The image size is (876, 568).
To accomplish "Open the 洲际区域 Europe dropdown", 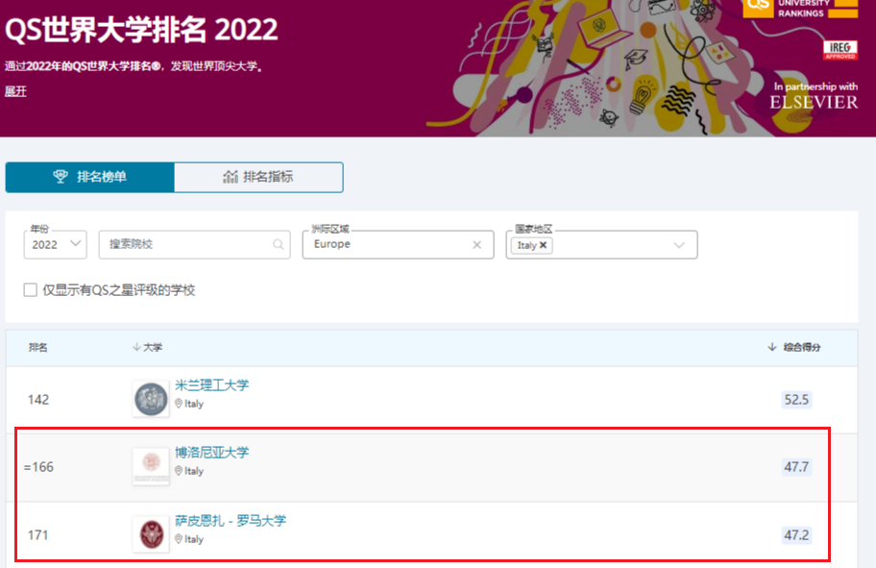I will [x=398, y=244].
